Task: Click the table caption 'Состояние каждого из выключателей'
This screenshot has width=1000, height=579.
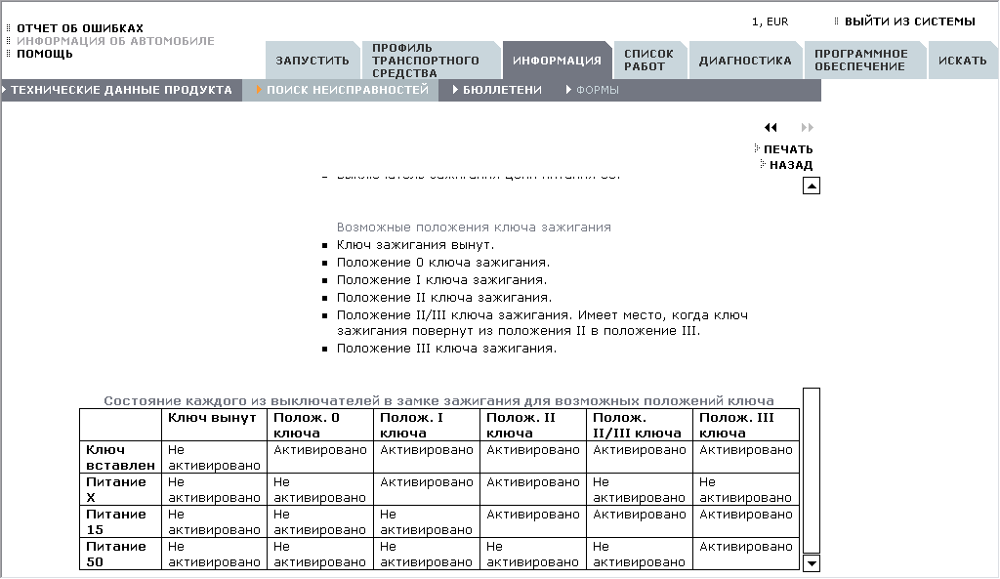Action: point(438,401)
